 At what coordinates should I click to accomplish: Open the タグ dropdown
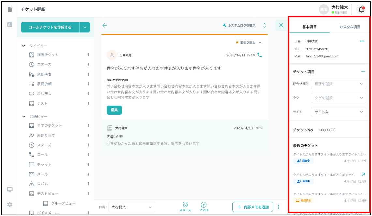[x=338, y=98]
